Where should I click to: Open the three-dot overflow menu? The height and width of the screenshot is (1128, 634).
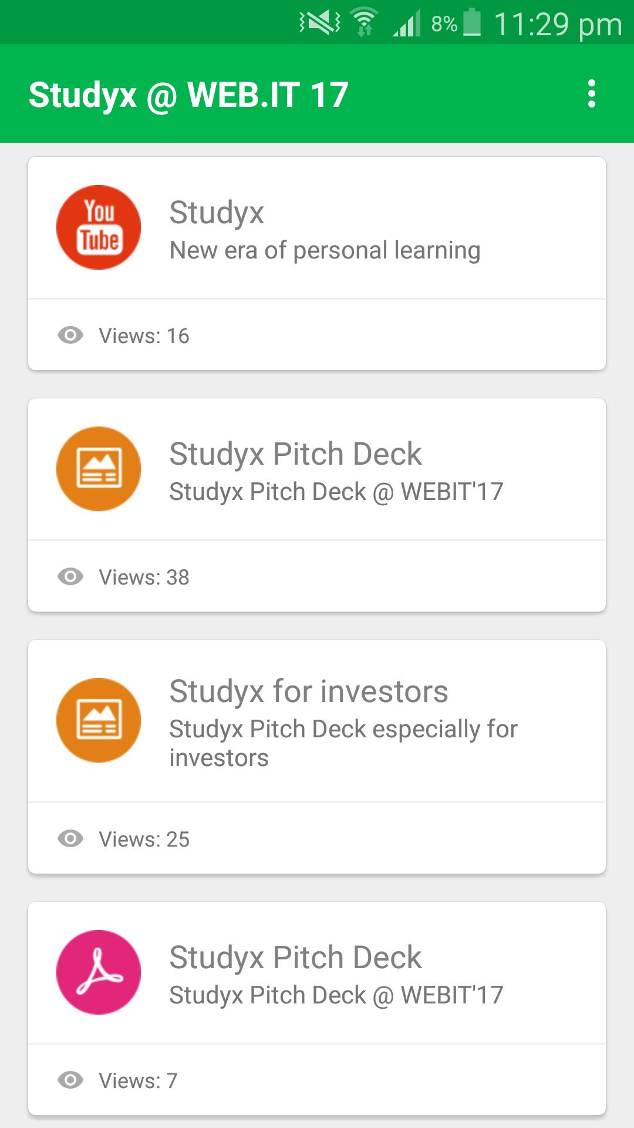591,94
